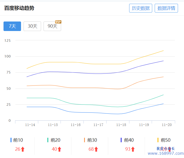
Task: Select the 7天 time range tab
Action: coord(12,26)
